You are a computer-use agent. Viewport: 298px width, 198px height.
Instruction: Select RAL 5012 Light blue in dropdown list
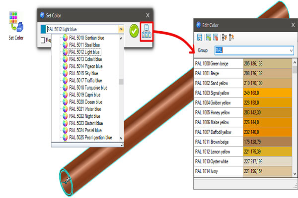(84, 52)
